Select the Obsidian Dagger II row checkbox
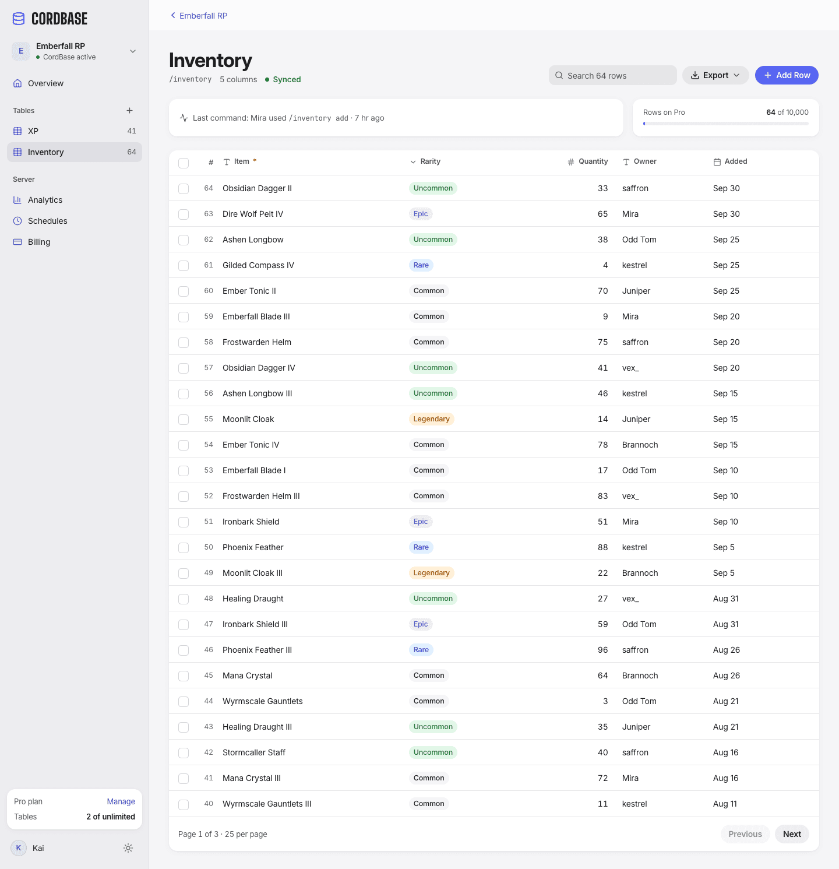 pyautogui.click(x=184, y=188)
